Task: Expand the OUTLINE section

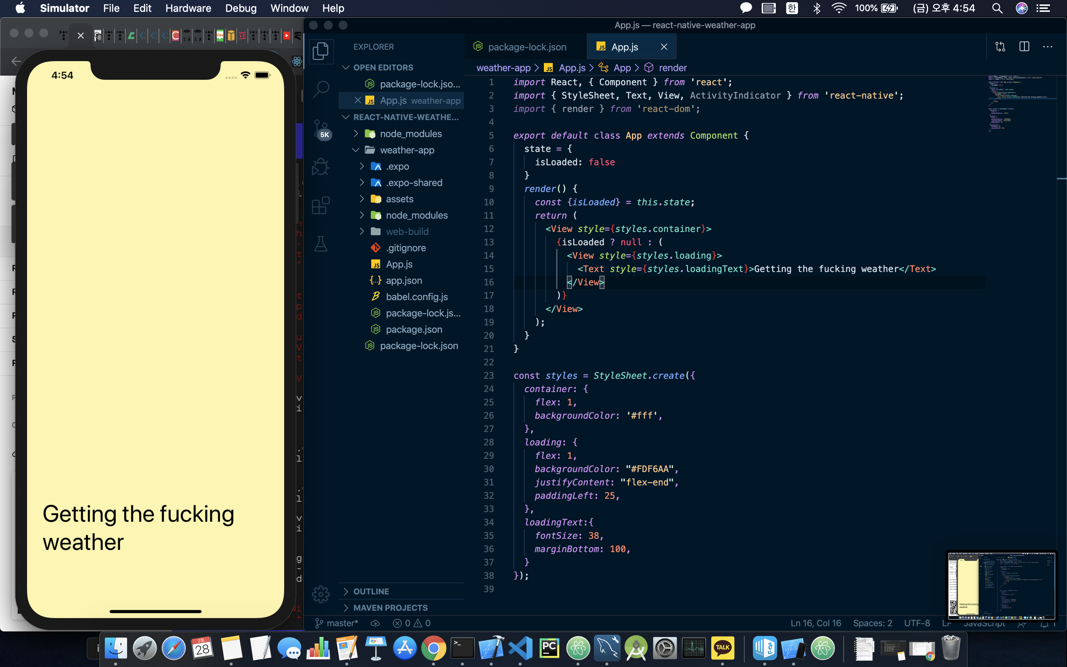Action: (x=371, y=591)
